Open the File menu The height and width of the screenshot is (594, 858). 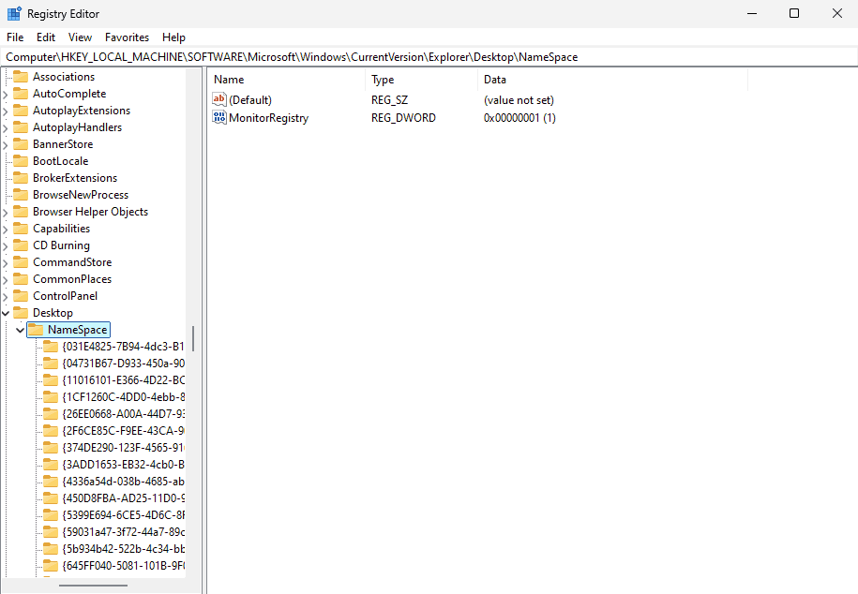(15, 37)
